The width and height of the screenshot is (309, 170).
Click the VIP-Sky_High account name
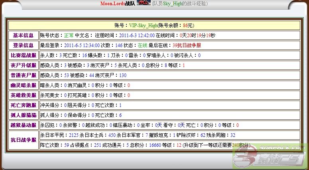(x=143, y=25)
